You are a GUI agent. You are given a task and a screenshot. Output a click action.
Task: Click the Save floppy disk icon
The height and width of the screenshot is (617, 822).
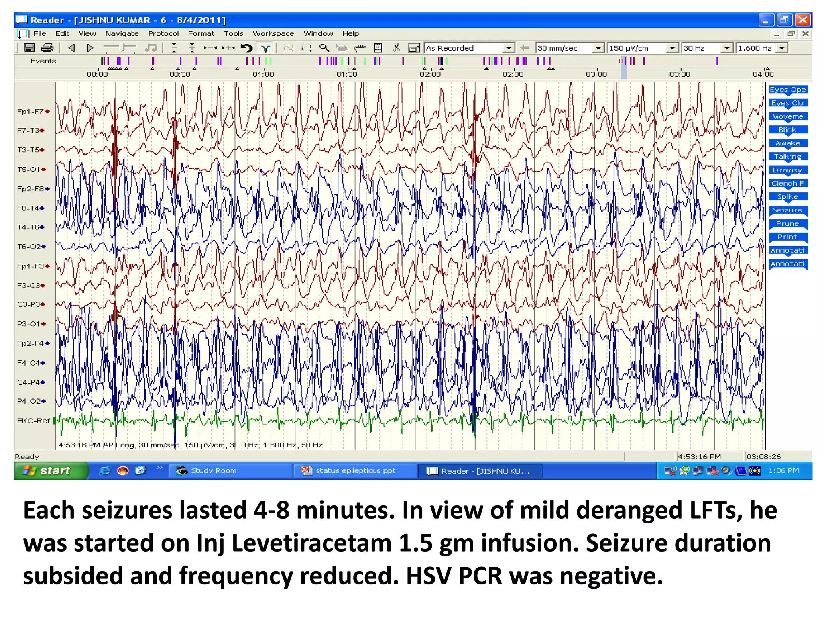point(29,48)
